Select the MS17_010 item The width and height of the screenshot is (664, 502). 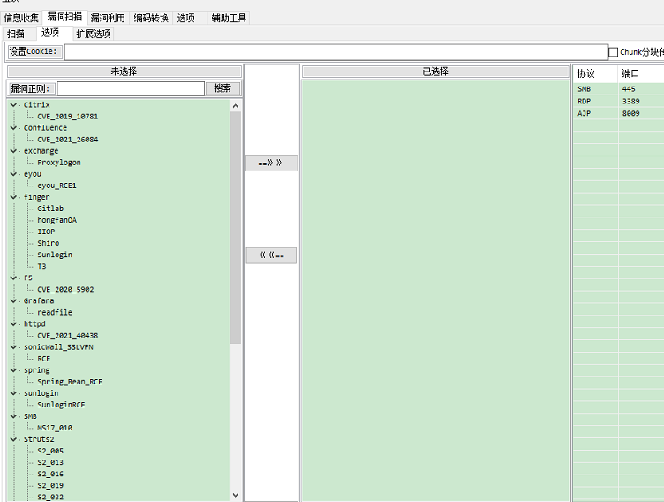[x=55, y=429]
